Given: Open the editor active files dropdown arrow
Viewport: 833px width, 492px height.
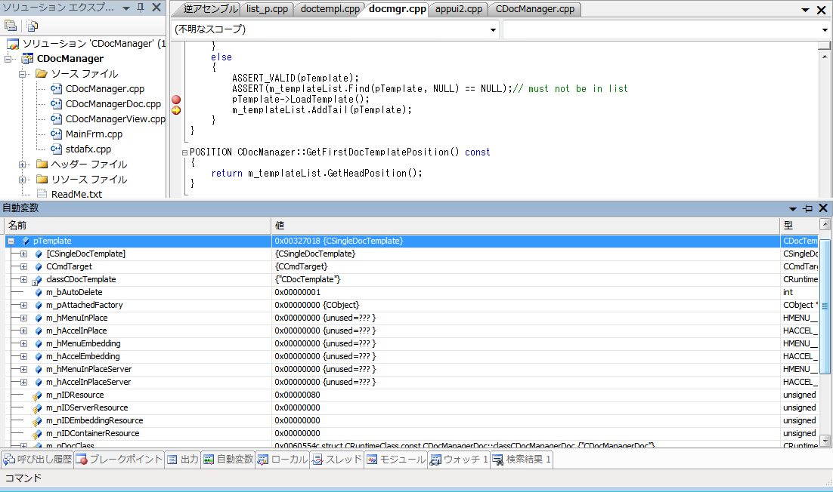Looking at the screenshot, I should (x=805, y=10).
